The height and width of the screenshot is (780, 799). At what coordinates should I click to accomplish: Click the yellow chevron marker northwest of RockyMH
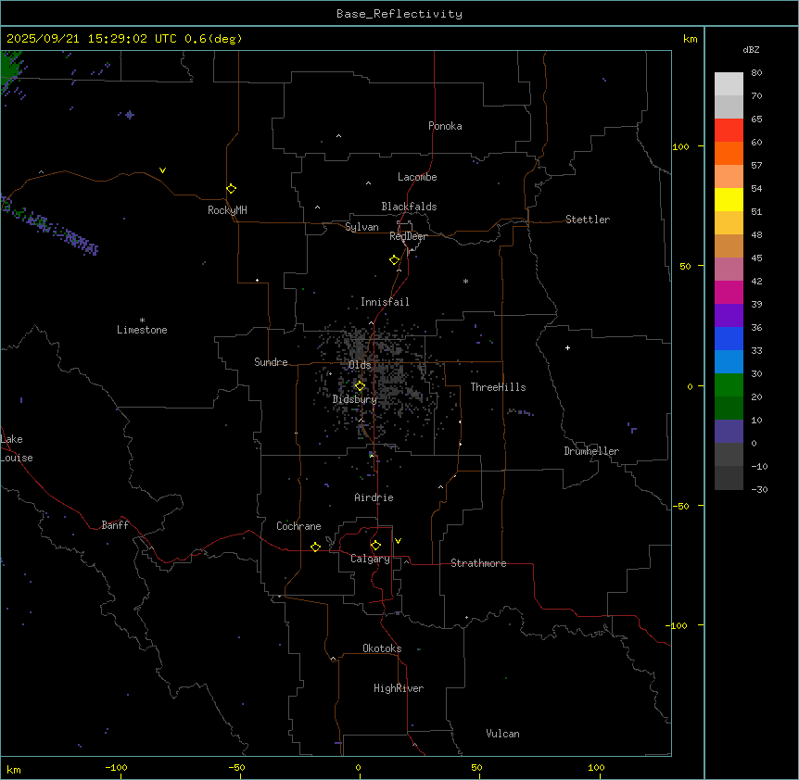[x=163, y=170]
